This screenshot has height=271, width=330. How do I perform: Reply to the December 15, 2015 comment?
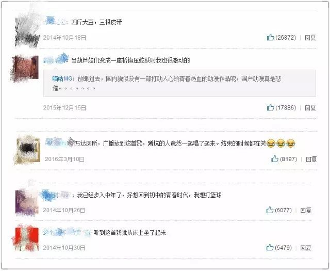tap(310, 108)
